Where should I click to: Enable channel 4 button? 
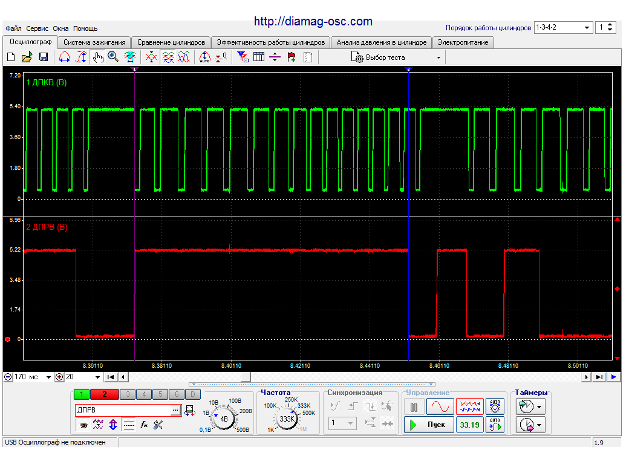[144, 394]
